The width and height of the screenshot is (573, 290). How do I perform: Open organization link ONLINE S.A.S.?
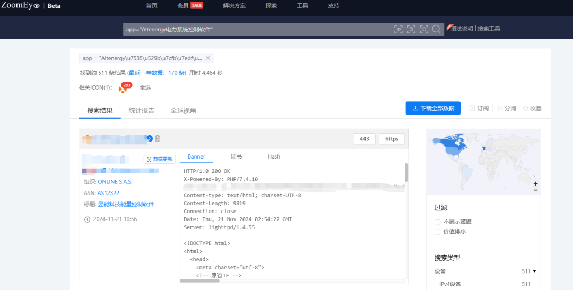point(115,181)
